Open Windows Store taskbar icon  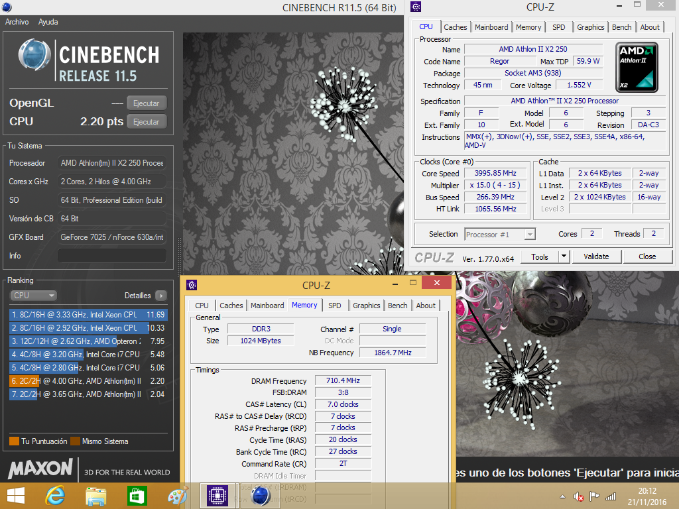point(137,496)
